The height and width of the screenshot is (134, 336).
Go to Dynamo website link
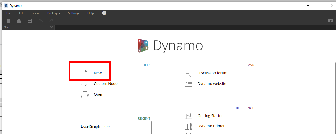(x=212, y=84)
